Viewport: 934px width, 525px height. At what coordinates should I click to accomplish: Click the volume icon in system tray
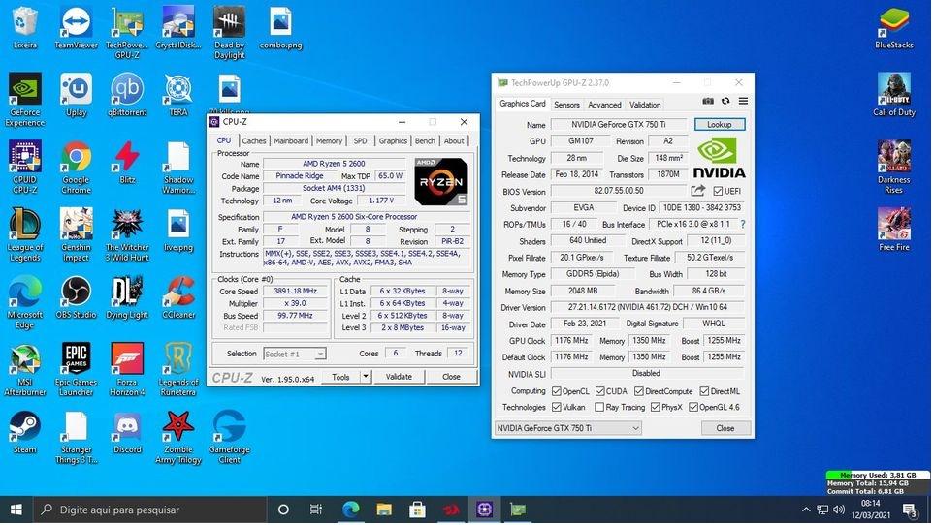839,510
